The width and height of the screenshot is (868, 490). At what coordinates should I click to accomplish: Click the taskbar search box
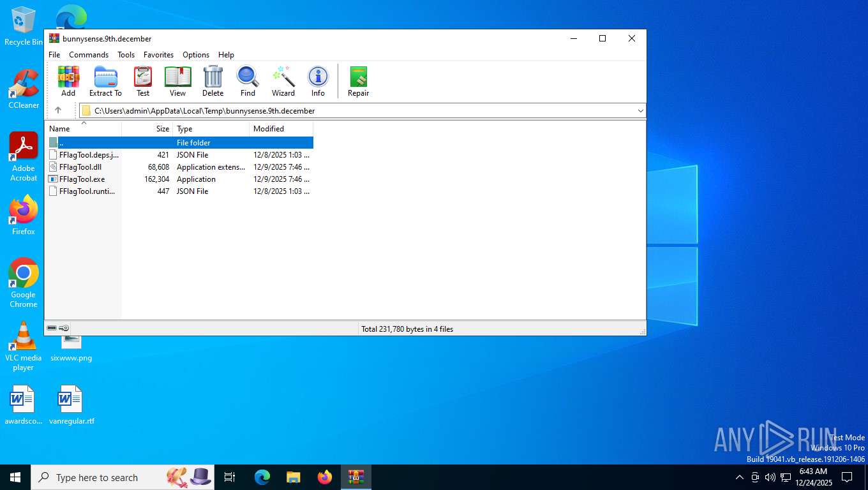tap(123, 477)
